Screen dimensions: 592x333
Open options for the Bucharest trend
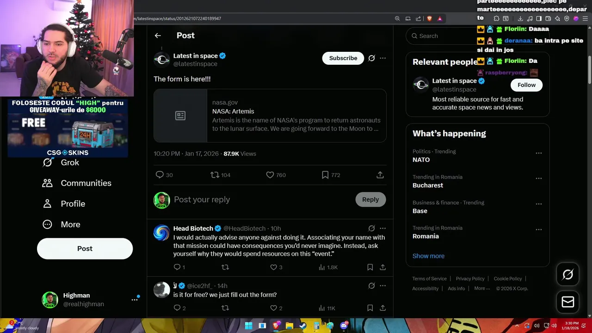coord(539,179)
